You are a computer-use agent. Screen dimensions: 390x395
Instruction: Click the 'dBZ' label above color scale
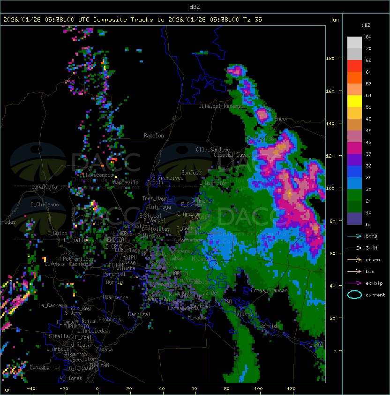coord(366,25)
